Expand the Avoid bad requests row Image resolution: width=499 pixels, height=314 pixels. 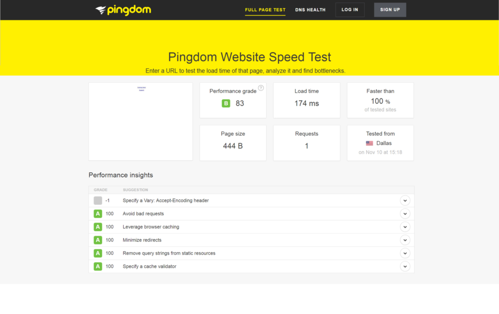click(405, 214)
